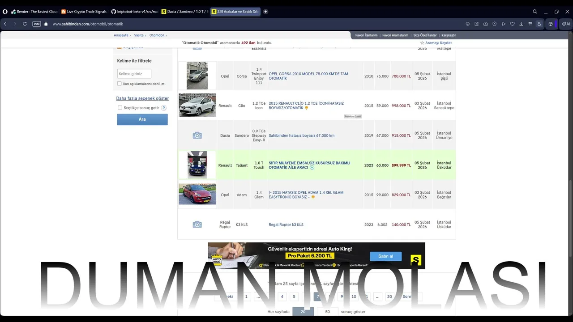Viewport: 573px width, 322px height.
Task: Open OPEL CORSA 2010 MODEL 75.000 KM'DE listing title
Action: pyautogui.click(x=308, y=76)
